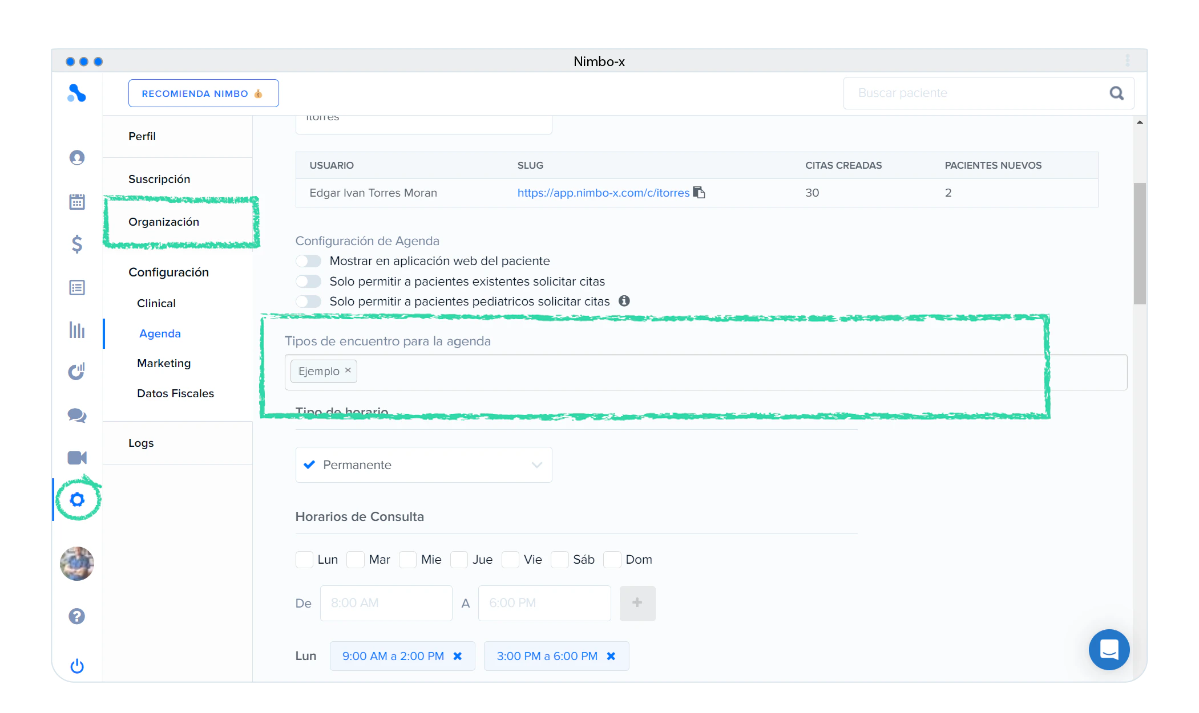Click the Recomienda Nimbo button
Viewport: 1199px width, 713px height.
coord(203,93)
